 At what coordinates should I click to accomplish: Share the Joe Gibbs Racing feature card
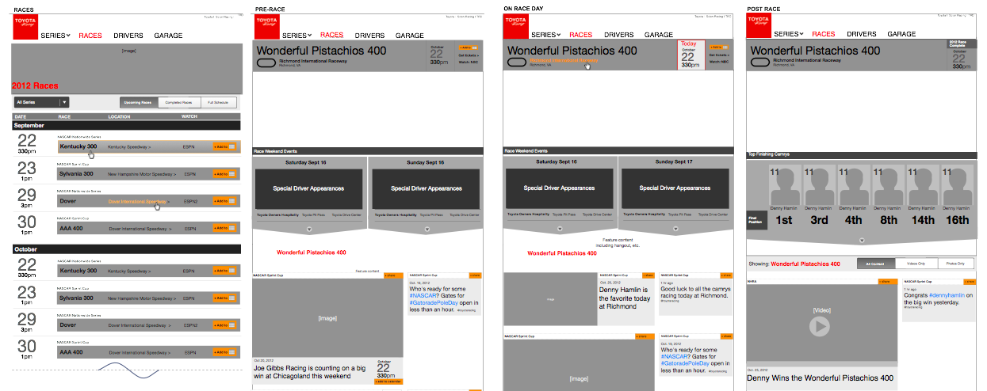point(393,275)
